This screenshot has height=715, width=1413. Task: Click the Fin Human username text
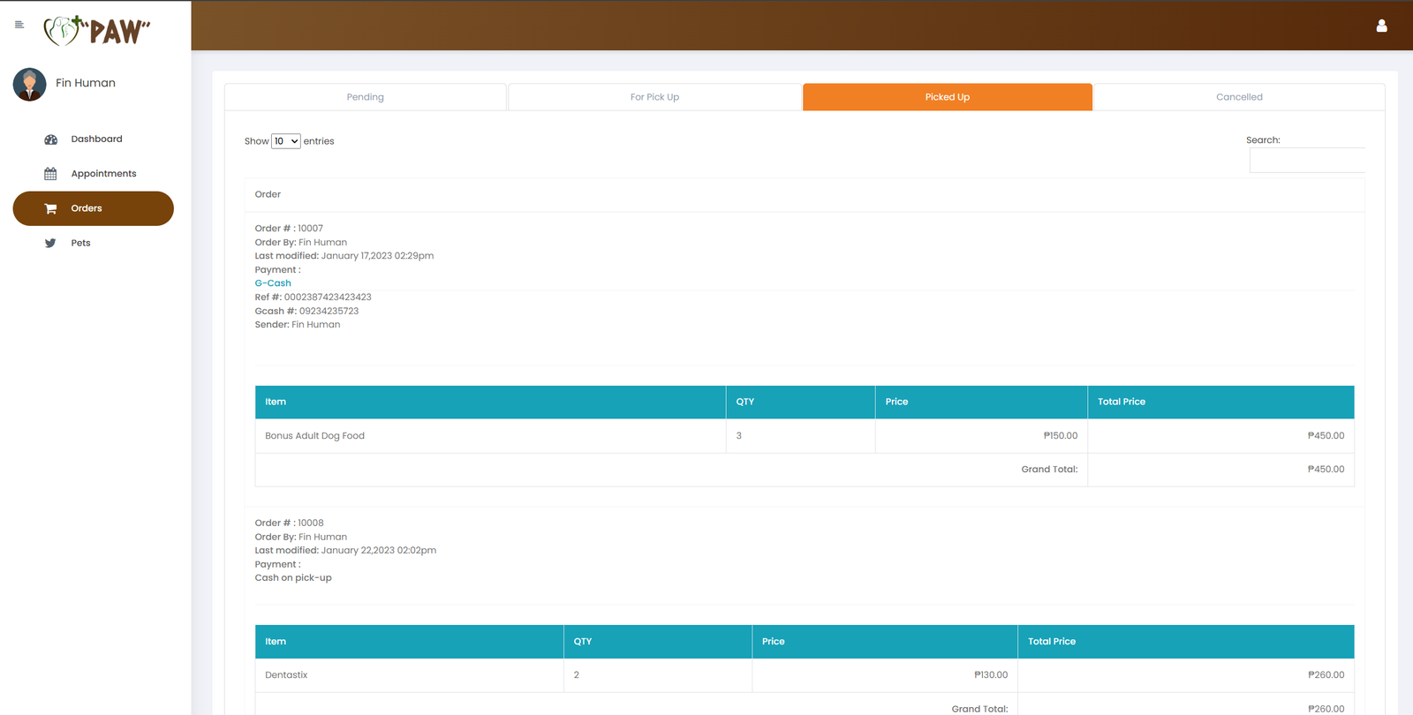86,83
